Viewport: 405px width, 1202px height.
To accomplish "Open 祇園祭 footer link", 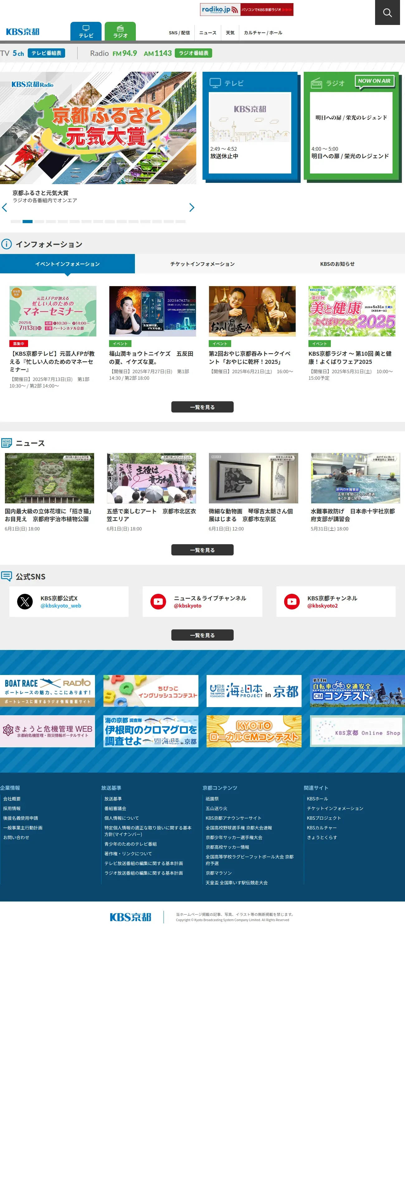I will 212,799.
